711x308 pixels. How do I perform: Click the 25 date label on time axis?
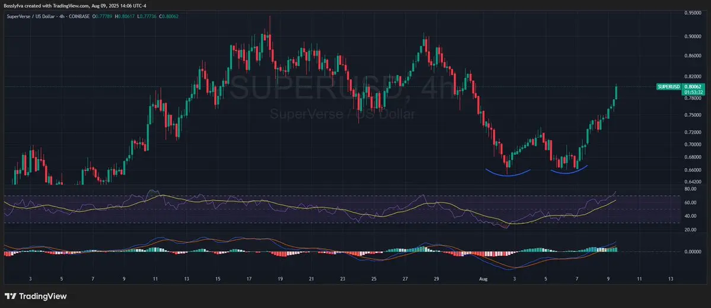click(x=374, y=278)
